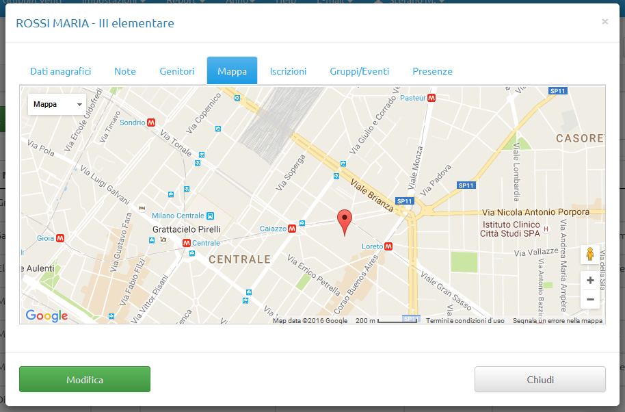Click the Via Tonale street label
This screenshot has height=412, width=625.
(x=176, y=142)
